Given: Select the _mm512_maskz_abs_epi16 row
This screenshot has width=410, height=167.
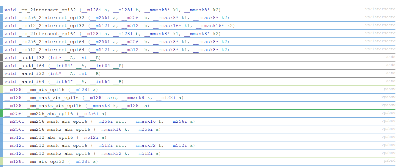Looking at the screenshot, I should point(198,154).
